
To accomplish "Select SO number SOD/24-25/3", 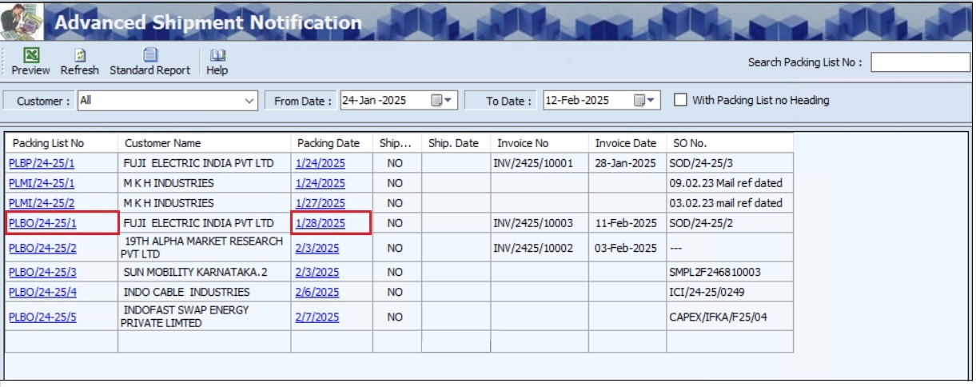I will [x=730, y=163].
